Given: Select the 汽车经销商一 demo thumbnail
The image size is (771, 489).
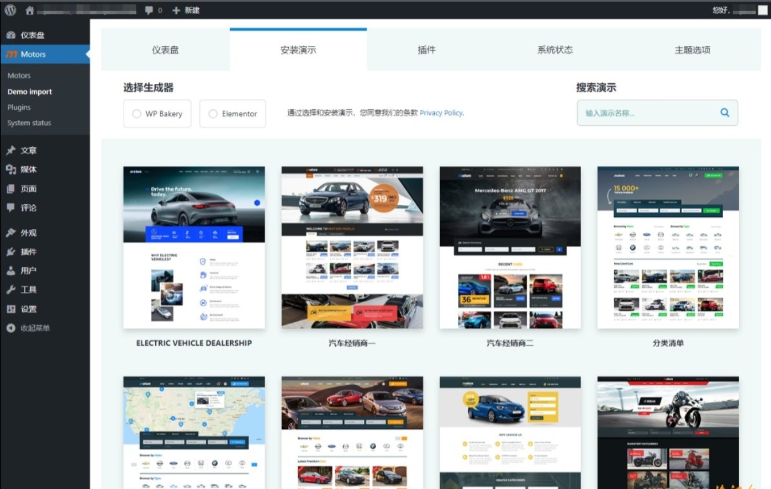Looking at the screenshot, I should [352, 247].
